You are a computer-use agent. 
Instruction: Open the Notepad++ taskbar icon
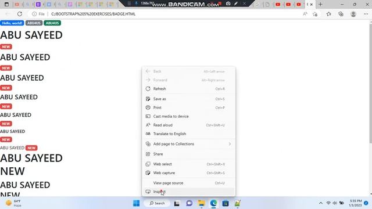click(x=238, y=203)
